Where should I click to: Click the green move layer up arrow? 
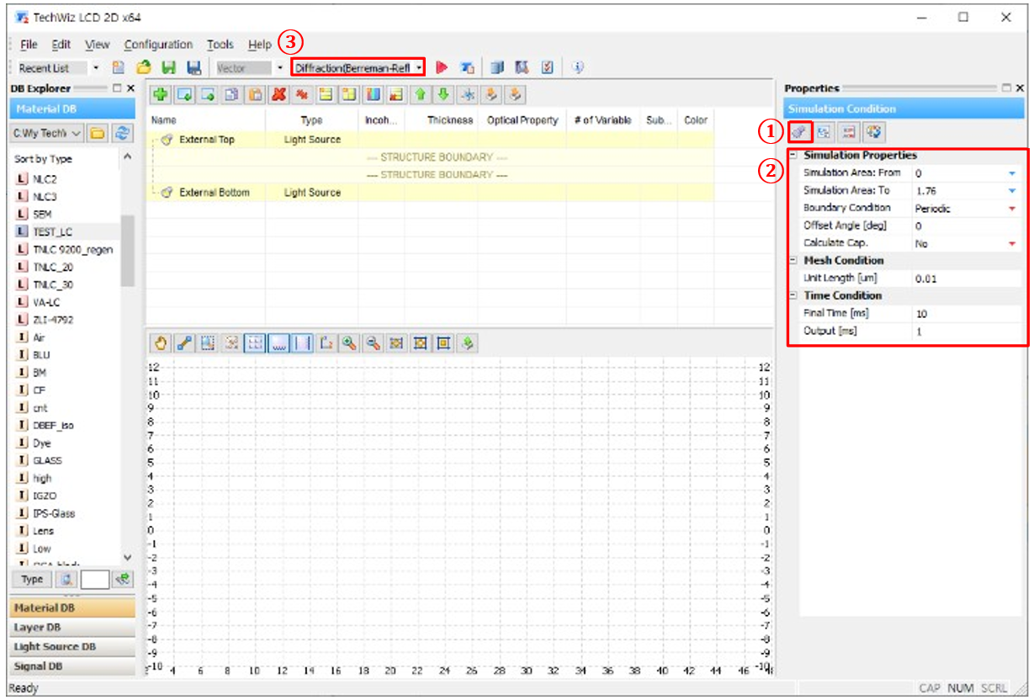[420, 96]
